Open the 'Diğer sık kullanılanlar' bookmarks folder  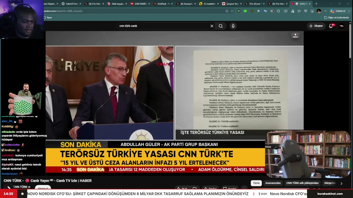coord(337,18)
